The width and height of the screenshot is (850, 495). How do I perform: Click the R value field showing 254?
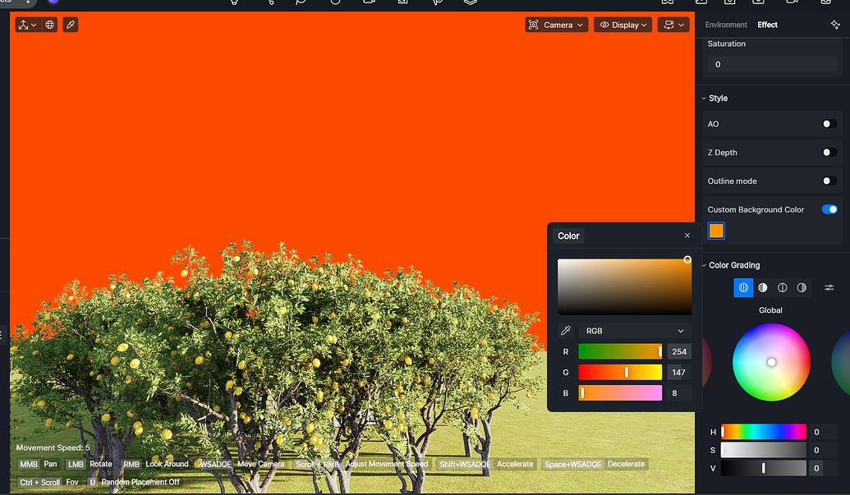tap(679, 351)
